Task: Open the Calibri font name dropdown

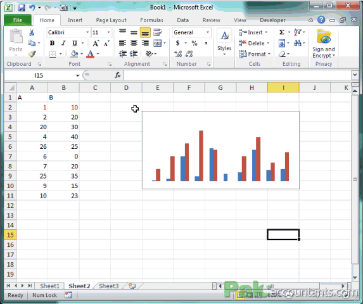Action: point(87,32)
